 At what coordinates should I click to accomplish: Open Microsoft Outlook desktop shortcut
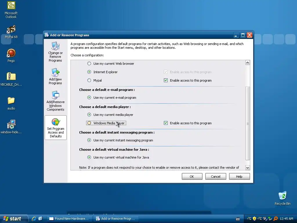click(x=11, y=10)
